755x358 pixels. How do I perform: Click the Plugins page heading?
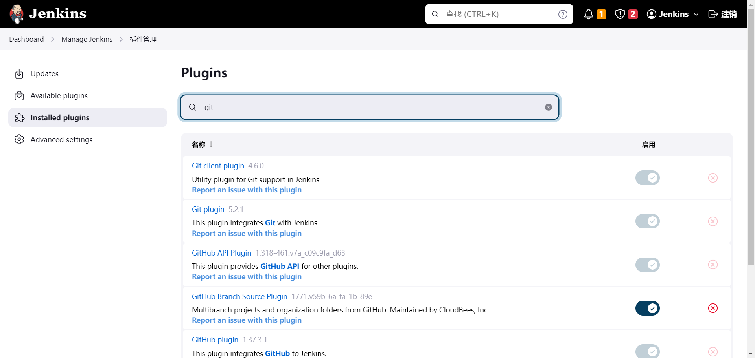(x=204, y=73)
